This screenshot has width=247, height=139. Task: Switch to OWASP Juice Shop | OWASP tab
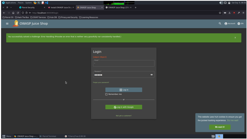[119, 7]
